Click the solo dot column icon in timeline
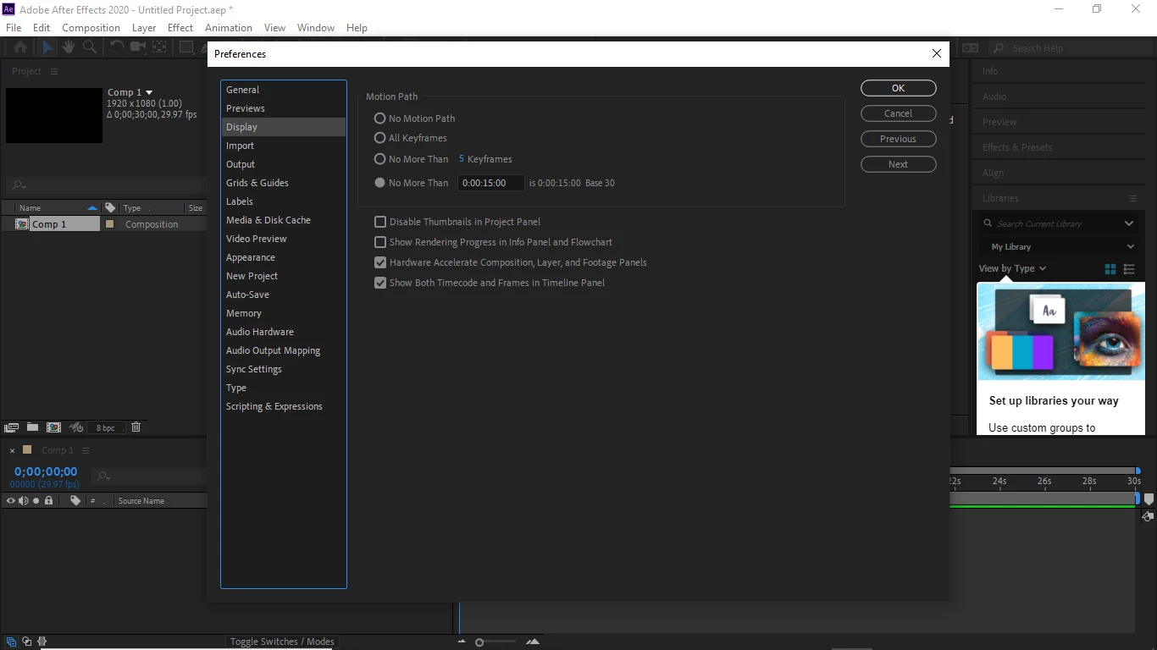1157x650 pixels. pos(36,501)
